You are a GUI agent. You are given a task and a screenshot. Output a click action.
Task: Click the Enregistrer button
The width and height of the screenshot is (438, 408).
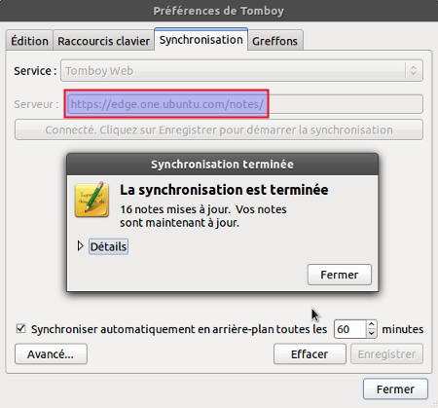pyautogui.click(x=386, y=354)
